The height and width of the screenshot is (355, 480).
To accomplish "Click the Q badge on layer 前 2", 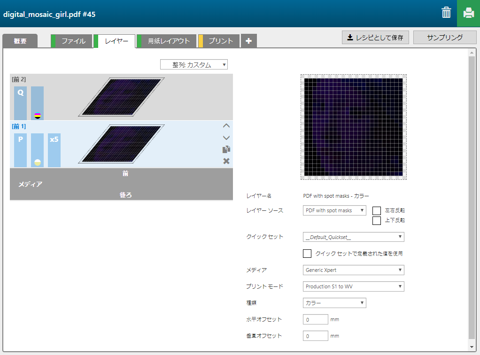I will pos(20,93).
